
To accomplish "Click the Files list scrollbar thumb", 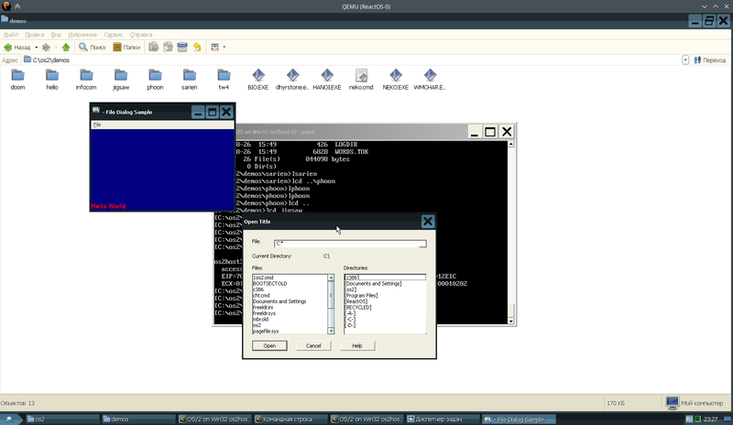I will click(x=331, y=295).
